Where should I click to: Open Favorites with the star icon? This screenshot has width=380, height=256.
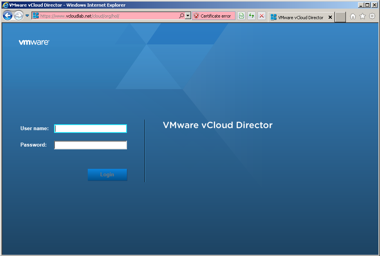click(x=362, y=16)
